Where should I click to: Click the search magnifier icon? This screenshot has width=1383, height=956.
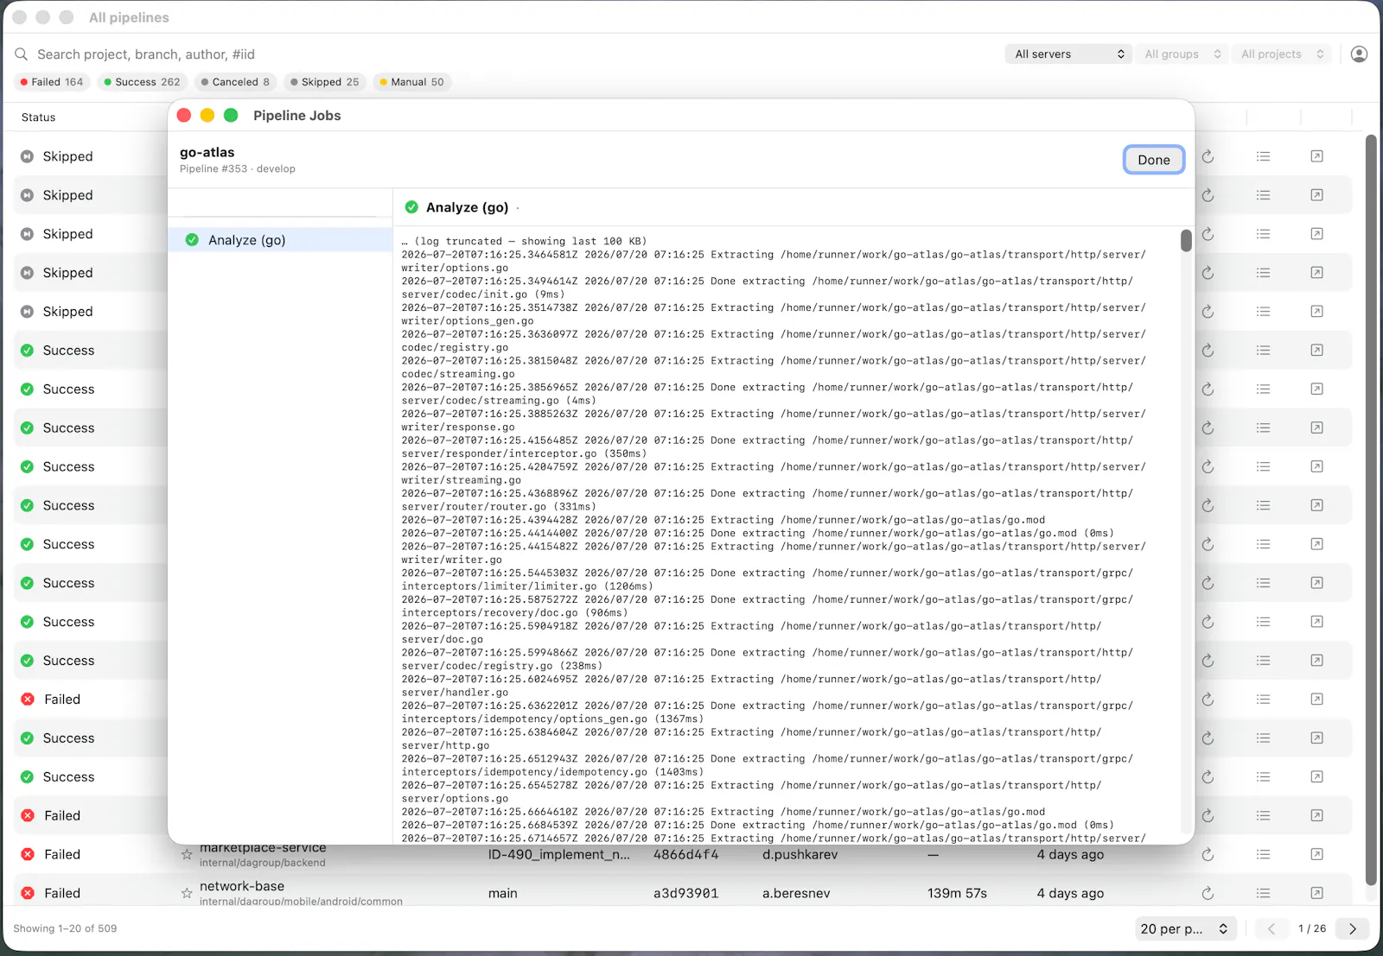coord(22,54)
